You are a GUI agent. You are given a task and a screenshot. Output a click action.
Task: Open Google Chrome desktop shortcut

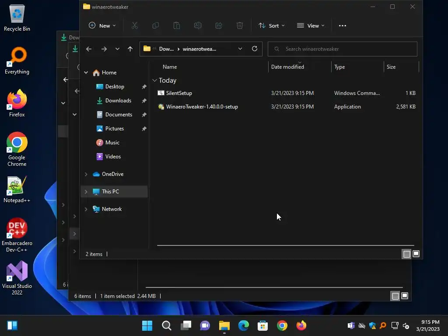17,149
